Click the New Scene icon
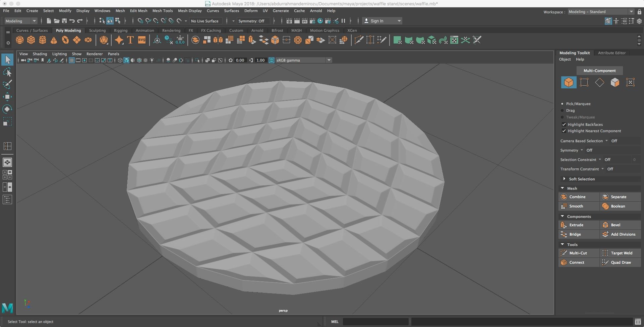 (49, 21)
